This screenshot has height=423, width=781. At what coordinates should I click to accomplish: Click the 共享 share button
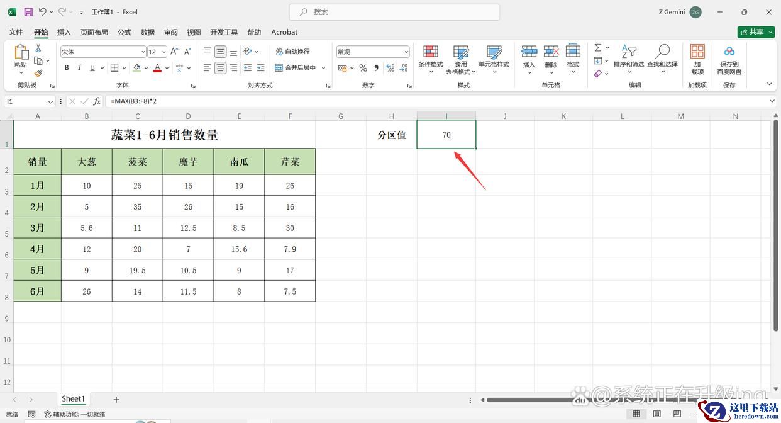(x=755, y=32)
